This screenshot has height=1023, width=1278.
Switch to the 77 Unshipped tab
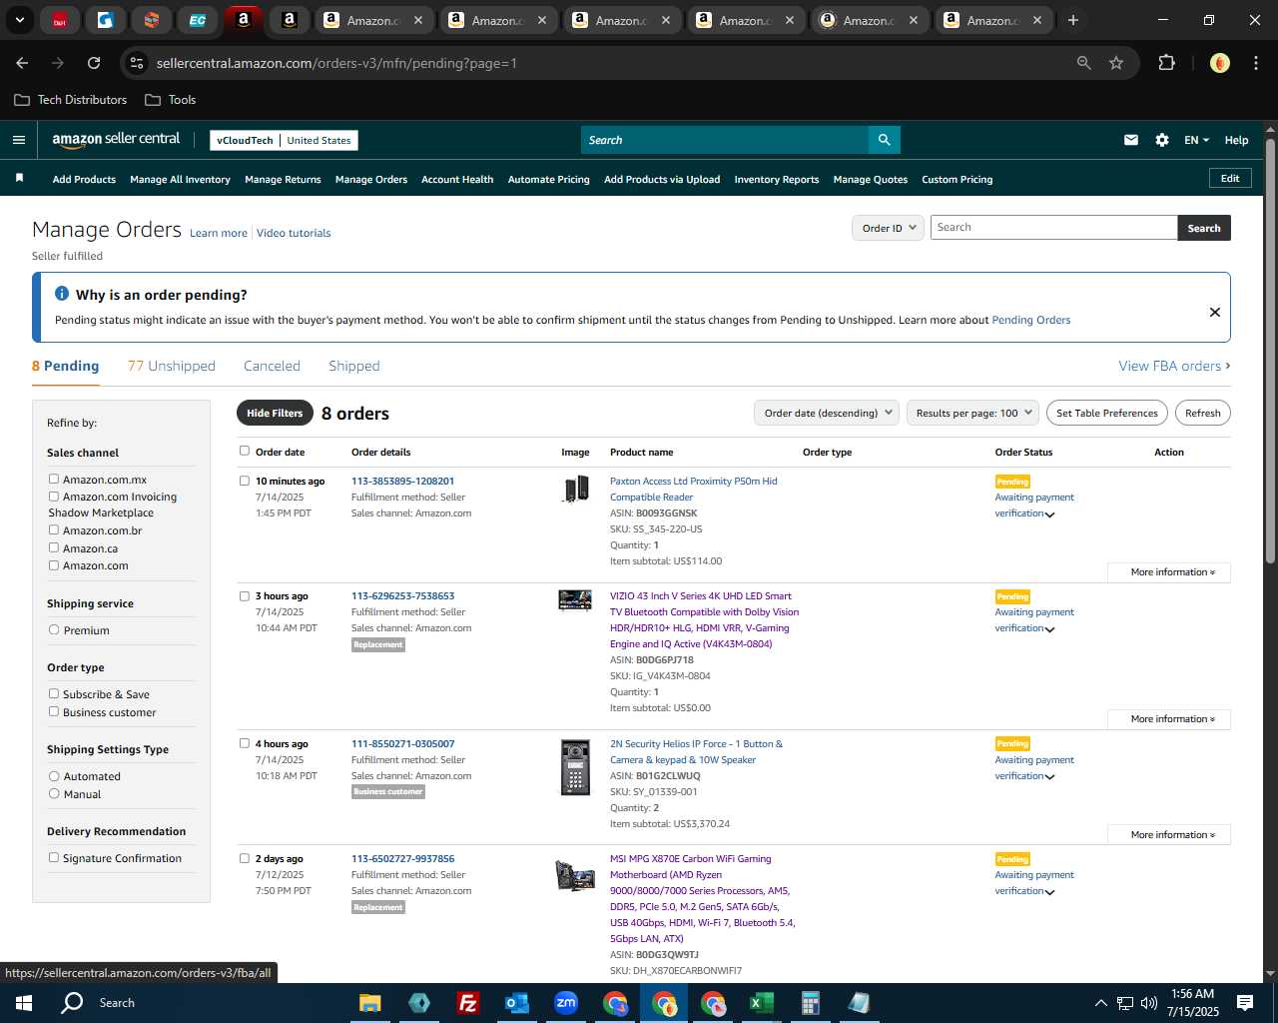pos(172,366)
